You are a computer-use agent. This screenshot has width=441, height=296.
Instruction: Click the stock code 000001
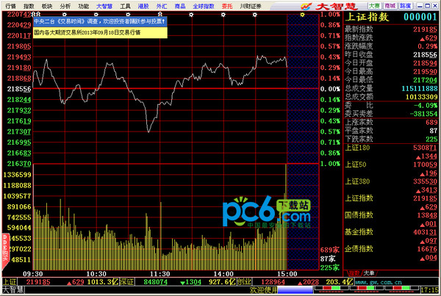click(420, 17)
